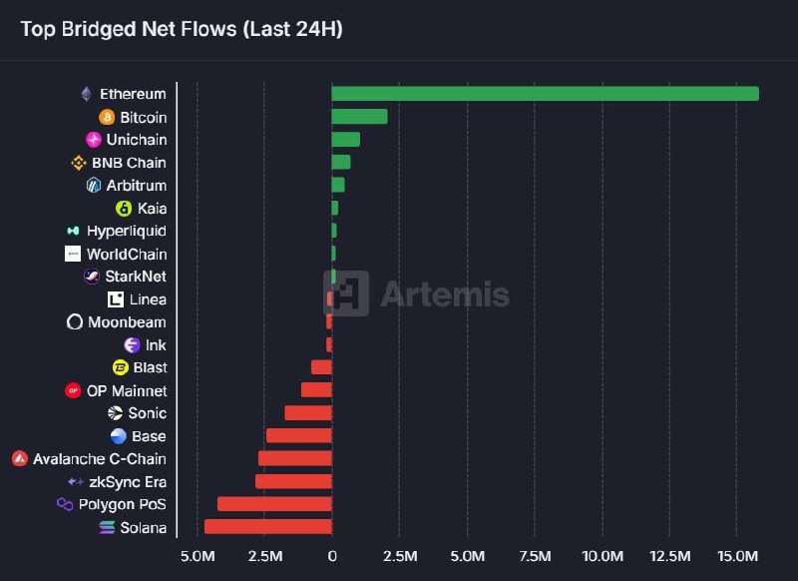
Task: Click the yellow BNB Chain icon
Action: tap(79, 163)
